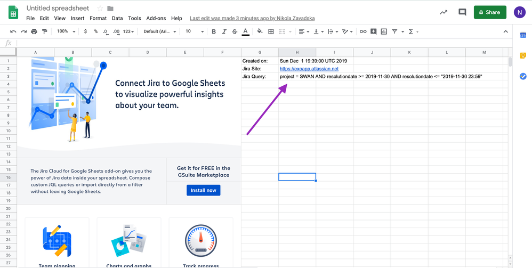Viewport: 532px width, 268px height.
Task: Open the comment history icon
Action: click(462, 12)
